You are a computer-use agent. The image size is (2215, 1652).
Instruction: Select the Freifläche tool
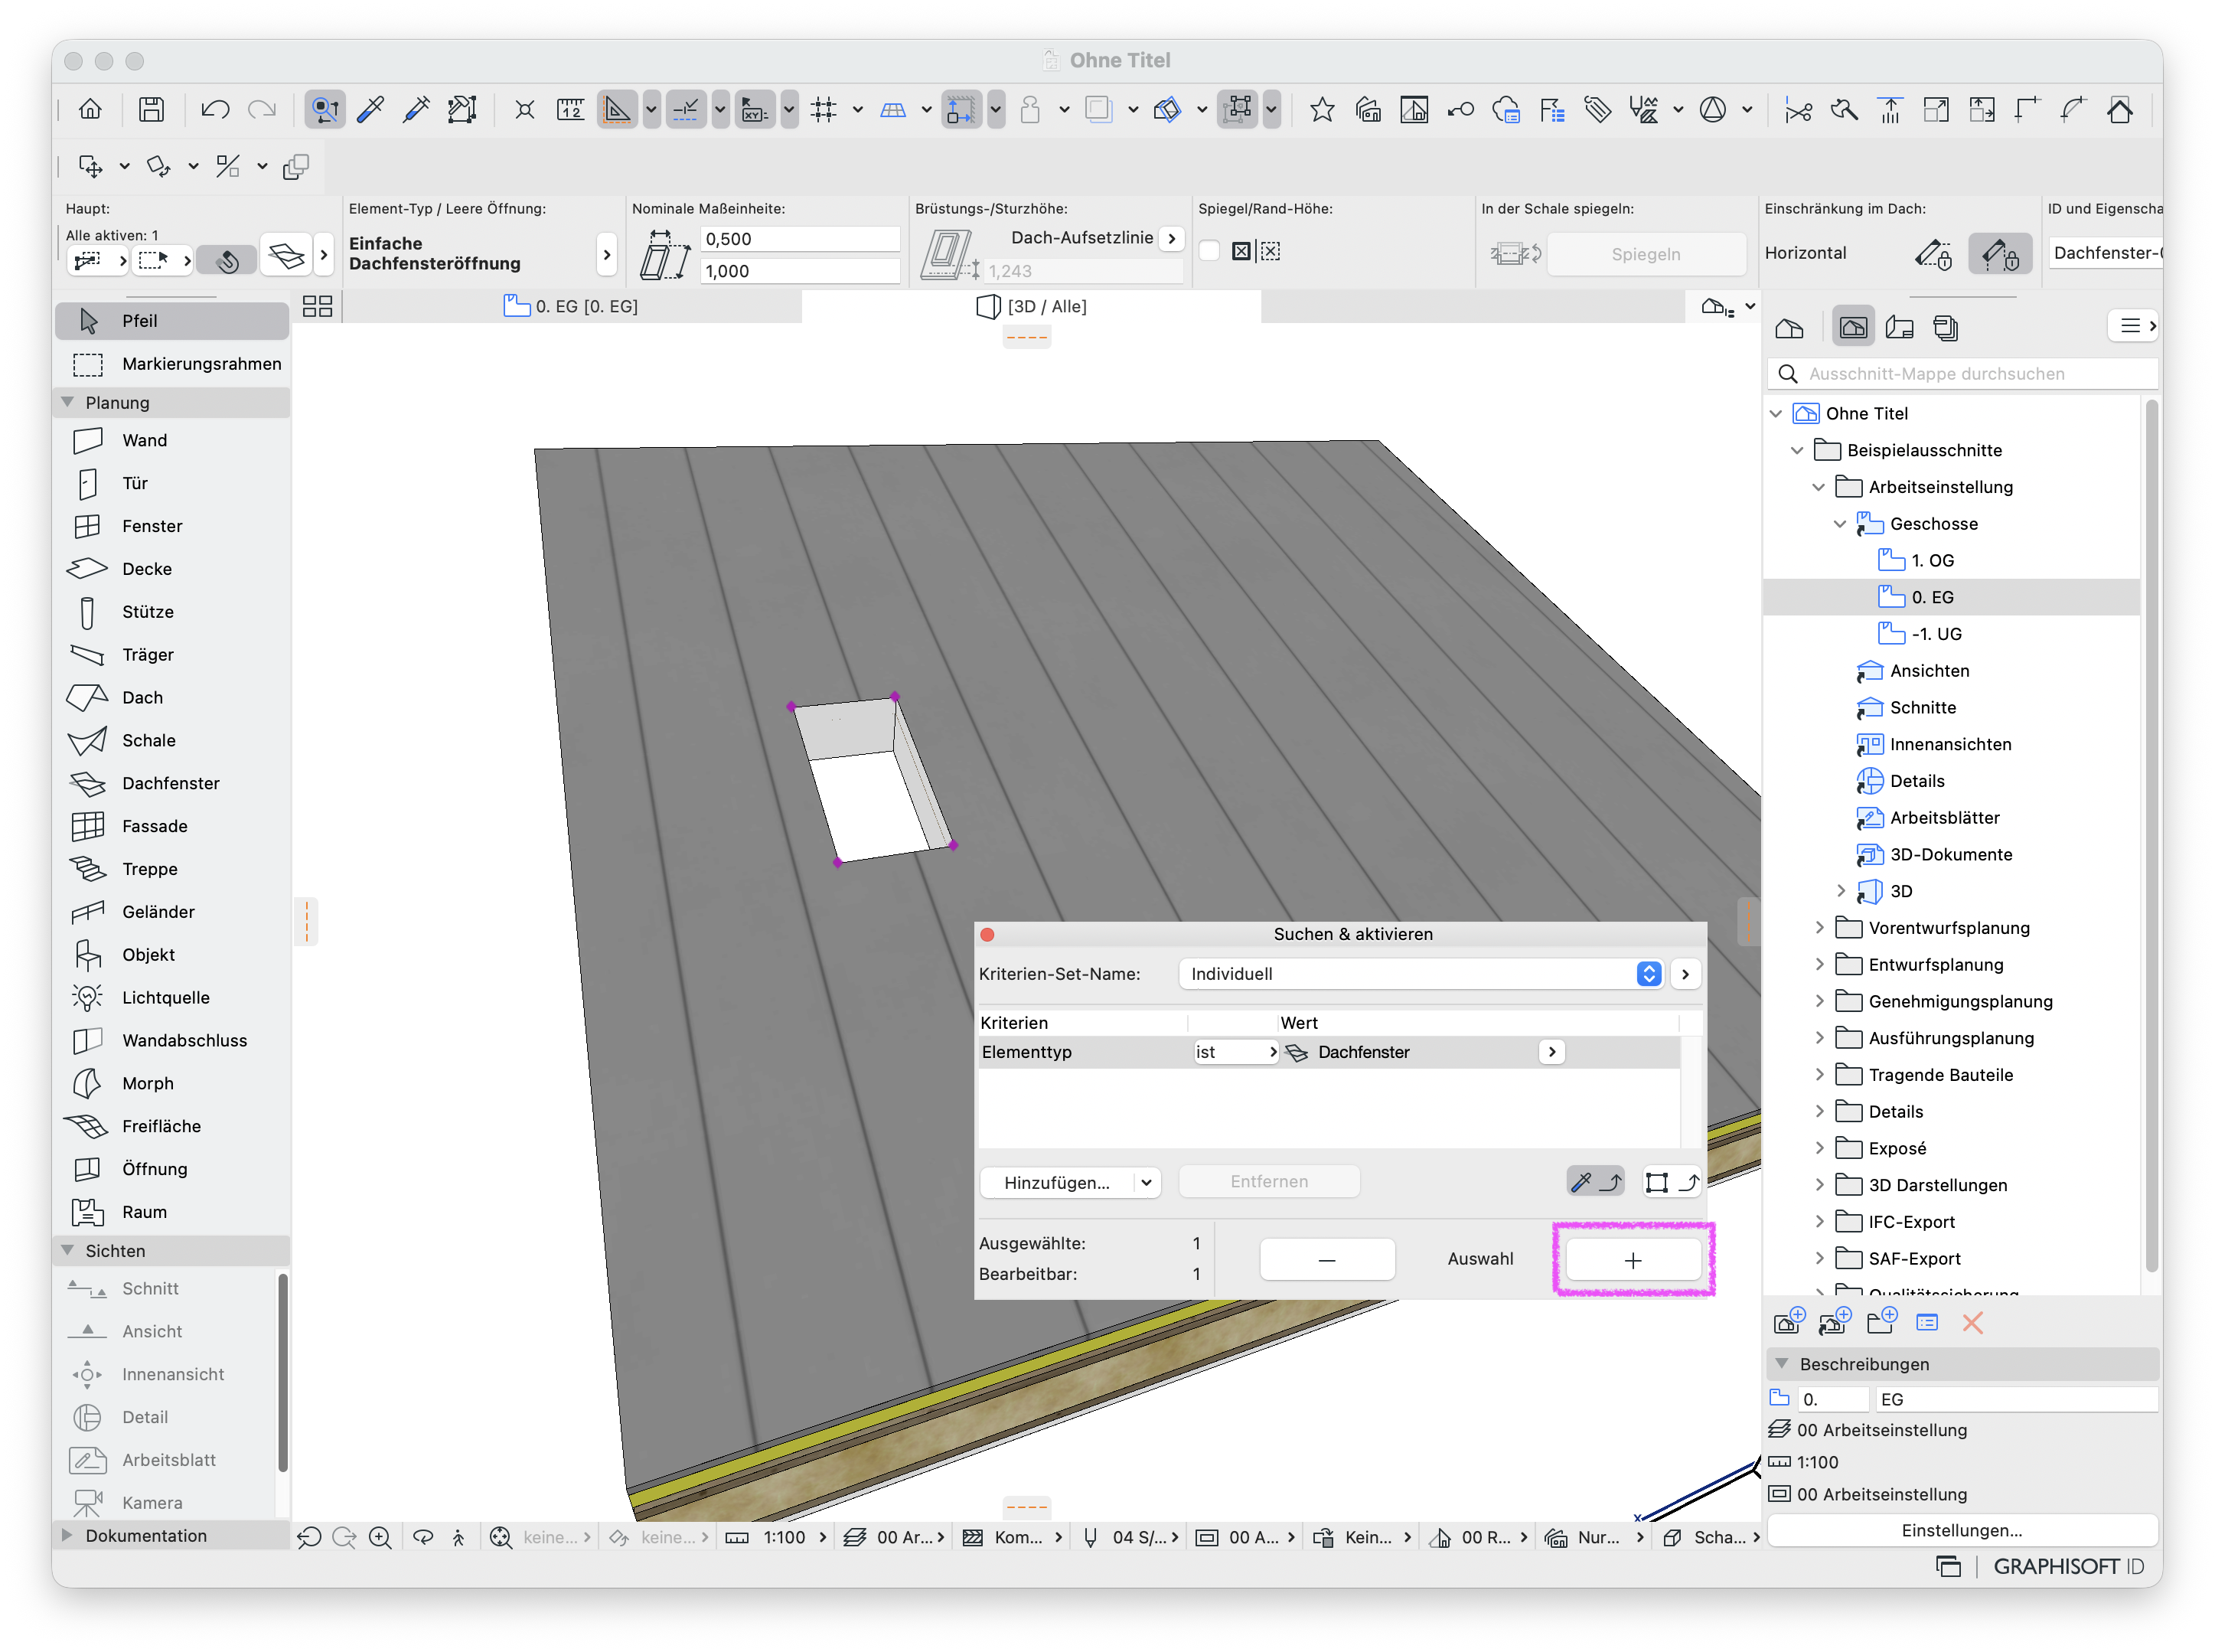pos(172,1127)
